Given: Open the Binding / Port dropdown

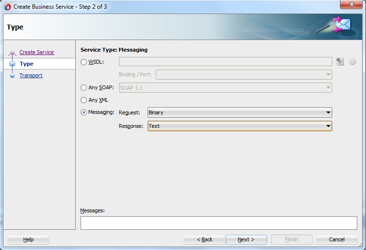Looking at the screenshot, I should coord(244,74).
